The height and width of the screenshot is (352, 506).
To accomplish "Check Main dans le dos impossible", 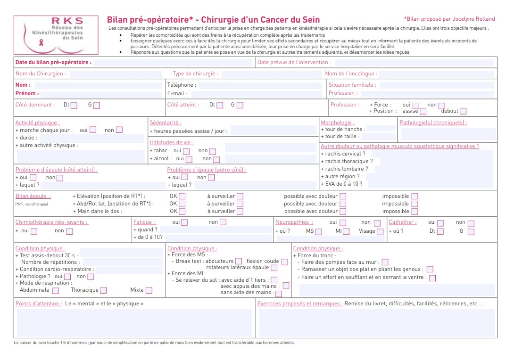I will [x=415, y=212].
